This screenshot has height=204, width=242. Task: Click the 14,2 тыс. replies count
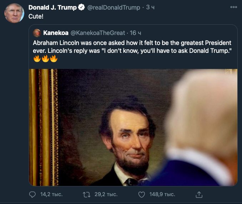tap(51, 194)
